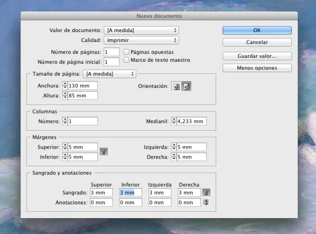Screen dimensions: 316x234
Task: Open the Calidad dropdown
Action: tap(141, 40)
